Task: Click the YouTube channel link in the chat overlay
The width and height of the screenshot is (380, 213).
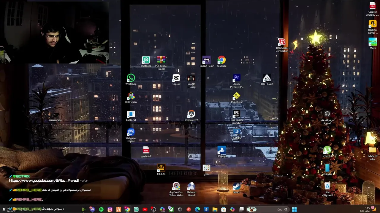Action: (45, 180)
